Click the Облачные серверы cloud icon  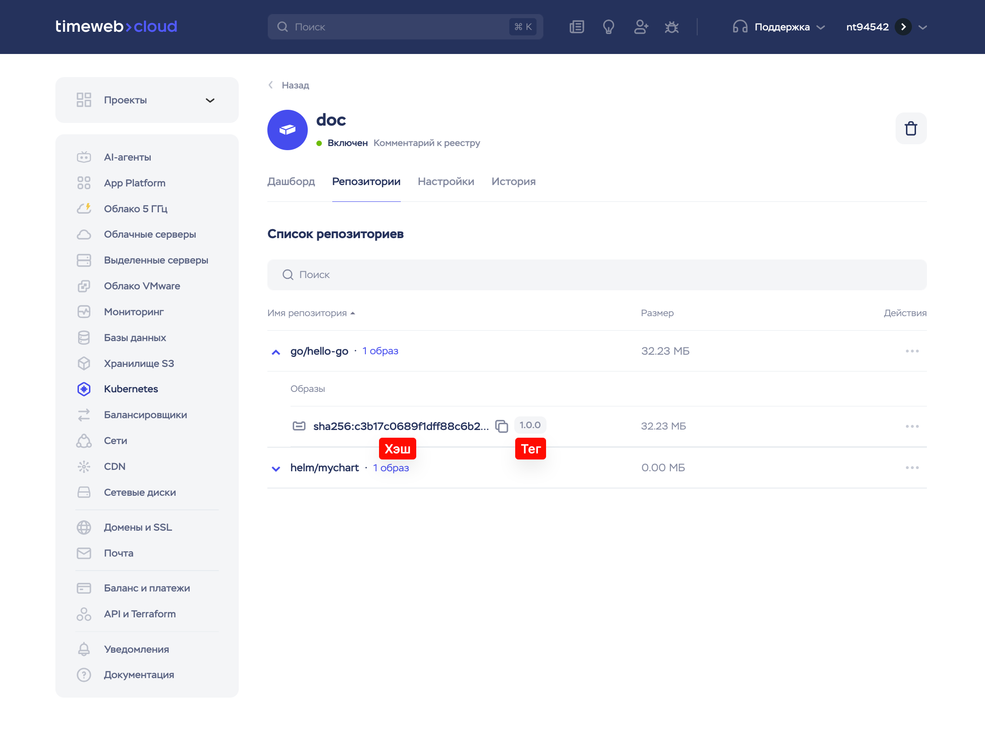click(x=84, y=235)
